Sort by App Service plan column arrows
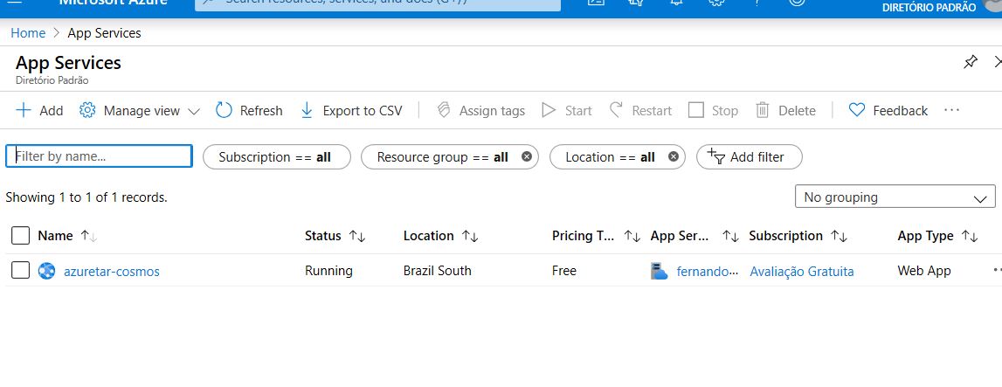This screenshot has height=387, width=1002. (730, 236)
